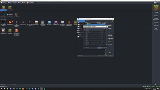Collapse the Igloo Packs group

point(1,19)
